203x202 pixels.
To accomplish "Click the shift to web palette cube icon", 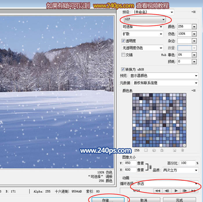I will (154, 150).
